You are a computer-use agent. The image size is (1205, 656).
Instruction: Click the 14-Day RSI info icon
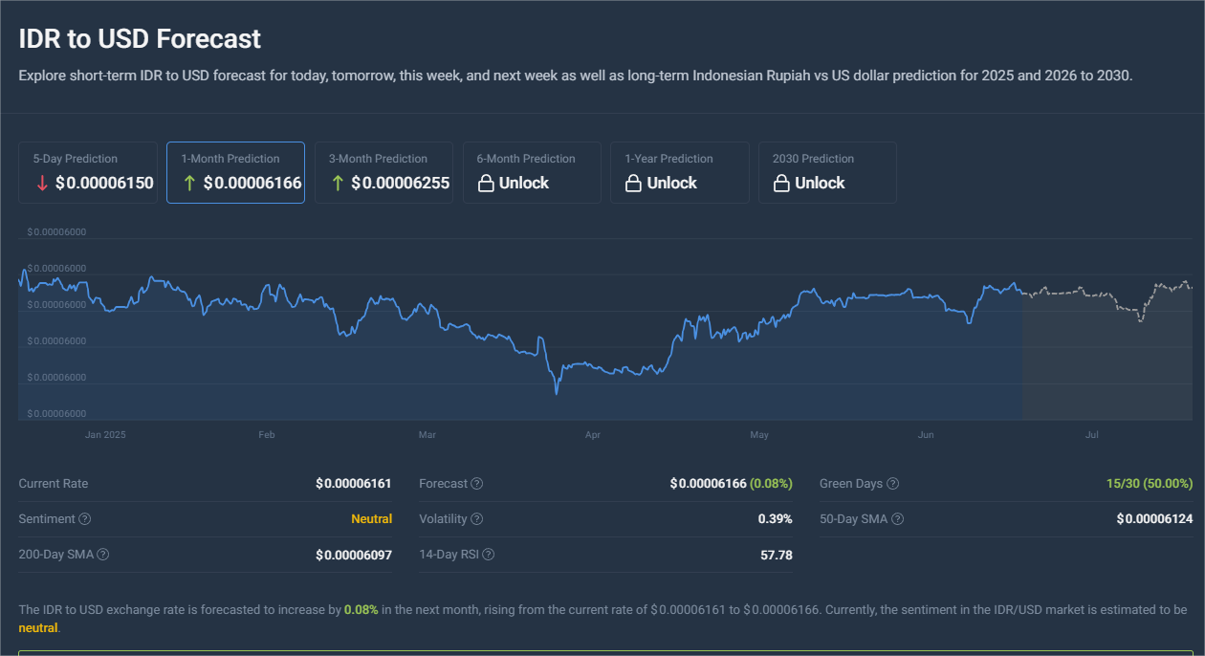489,555
